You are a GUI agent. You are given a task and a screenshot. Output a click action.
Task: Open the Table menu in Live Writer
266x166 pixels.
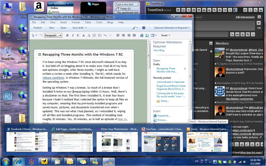pyautogui.click(x=88, y=22)
